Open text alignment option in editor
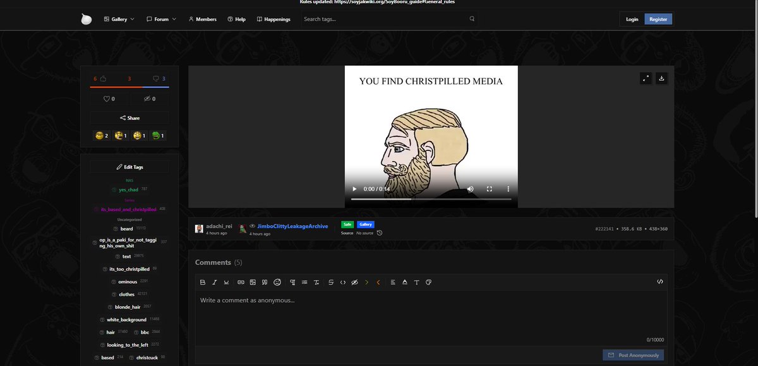The height and width of the screenshot is (366, 758). 393,282
